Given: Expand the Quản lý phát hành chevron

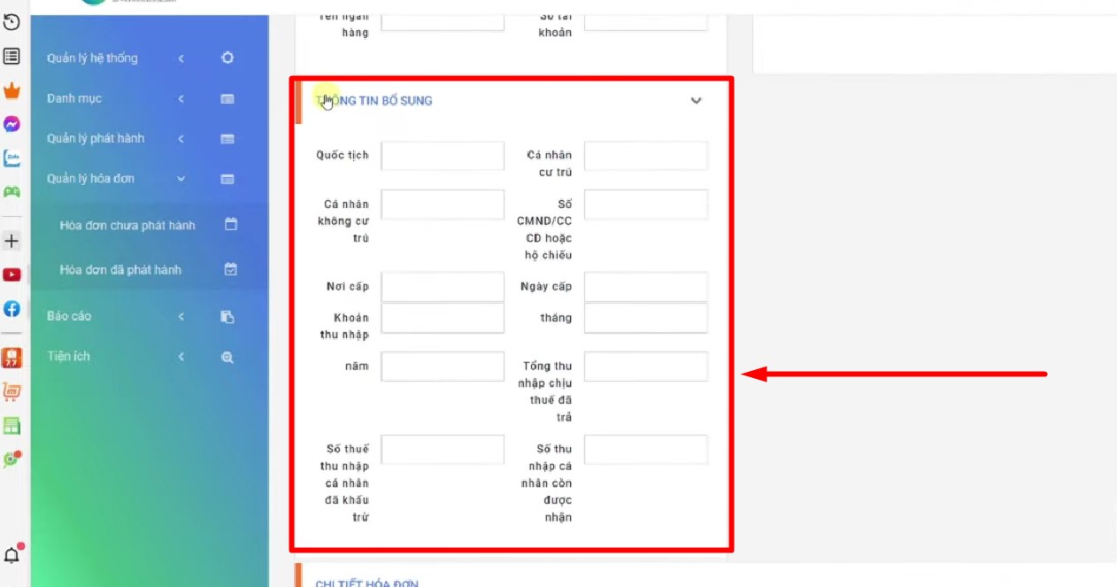Looking at the screenshot, I should tap(181, 138).
